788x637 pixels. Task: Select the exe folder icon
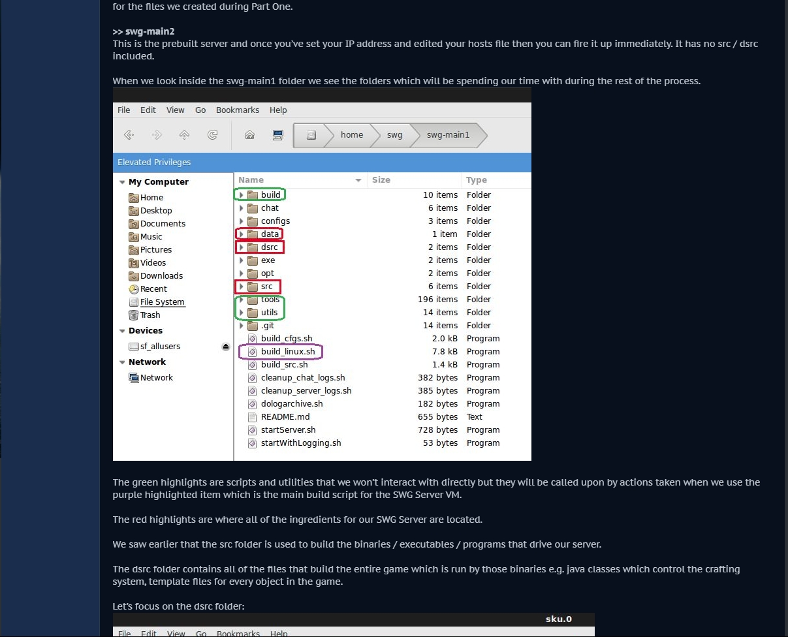253,260
